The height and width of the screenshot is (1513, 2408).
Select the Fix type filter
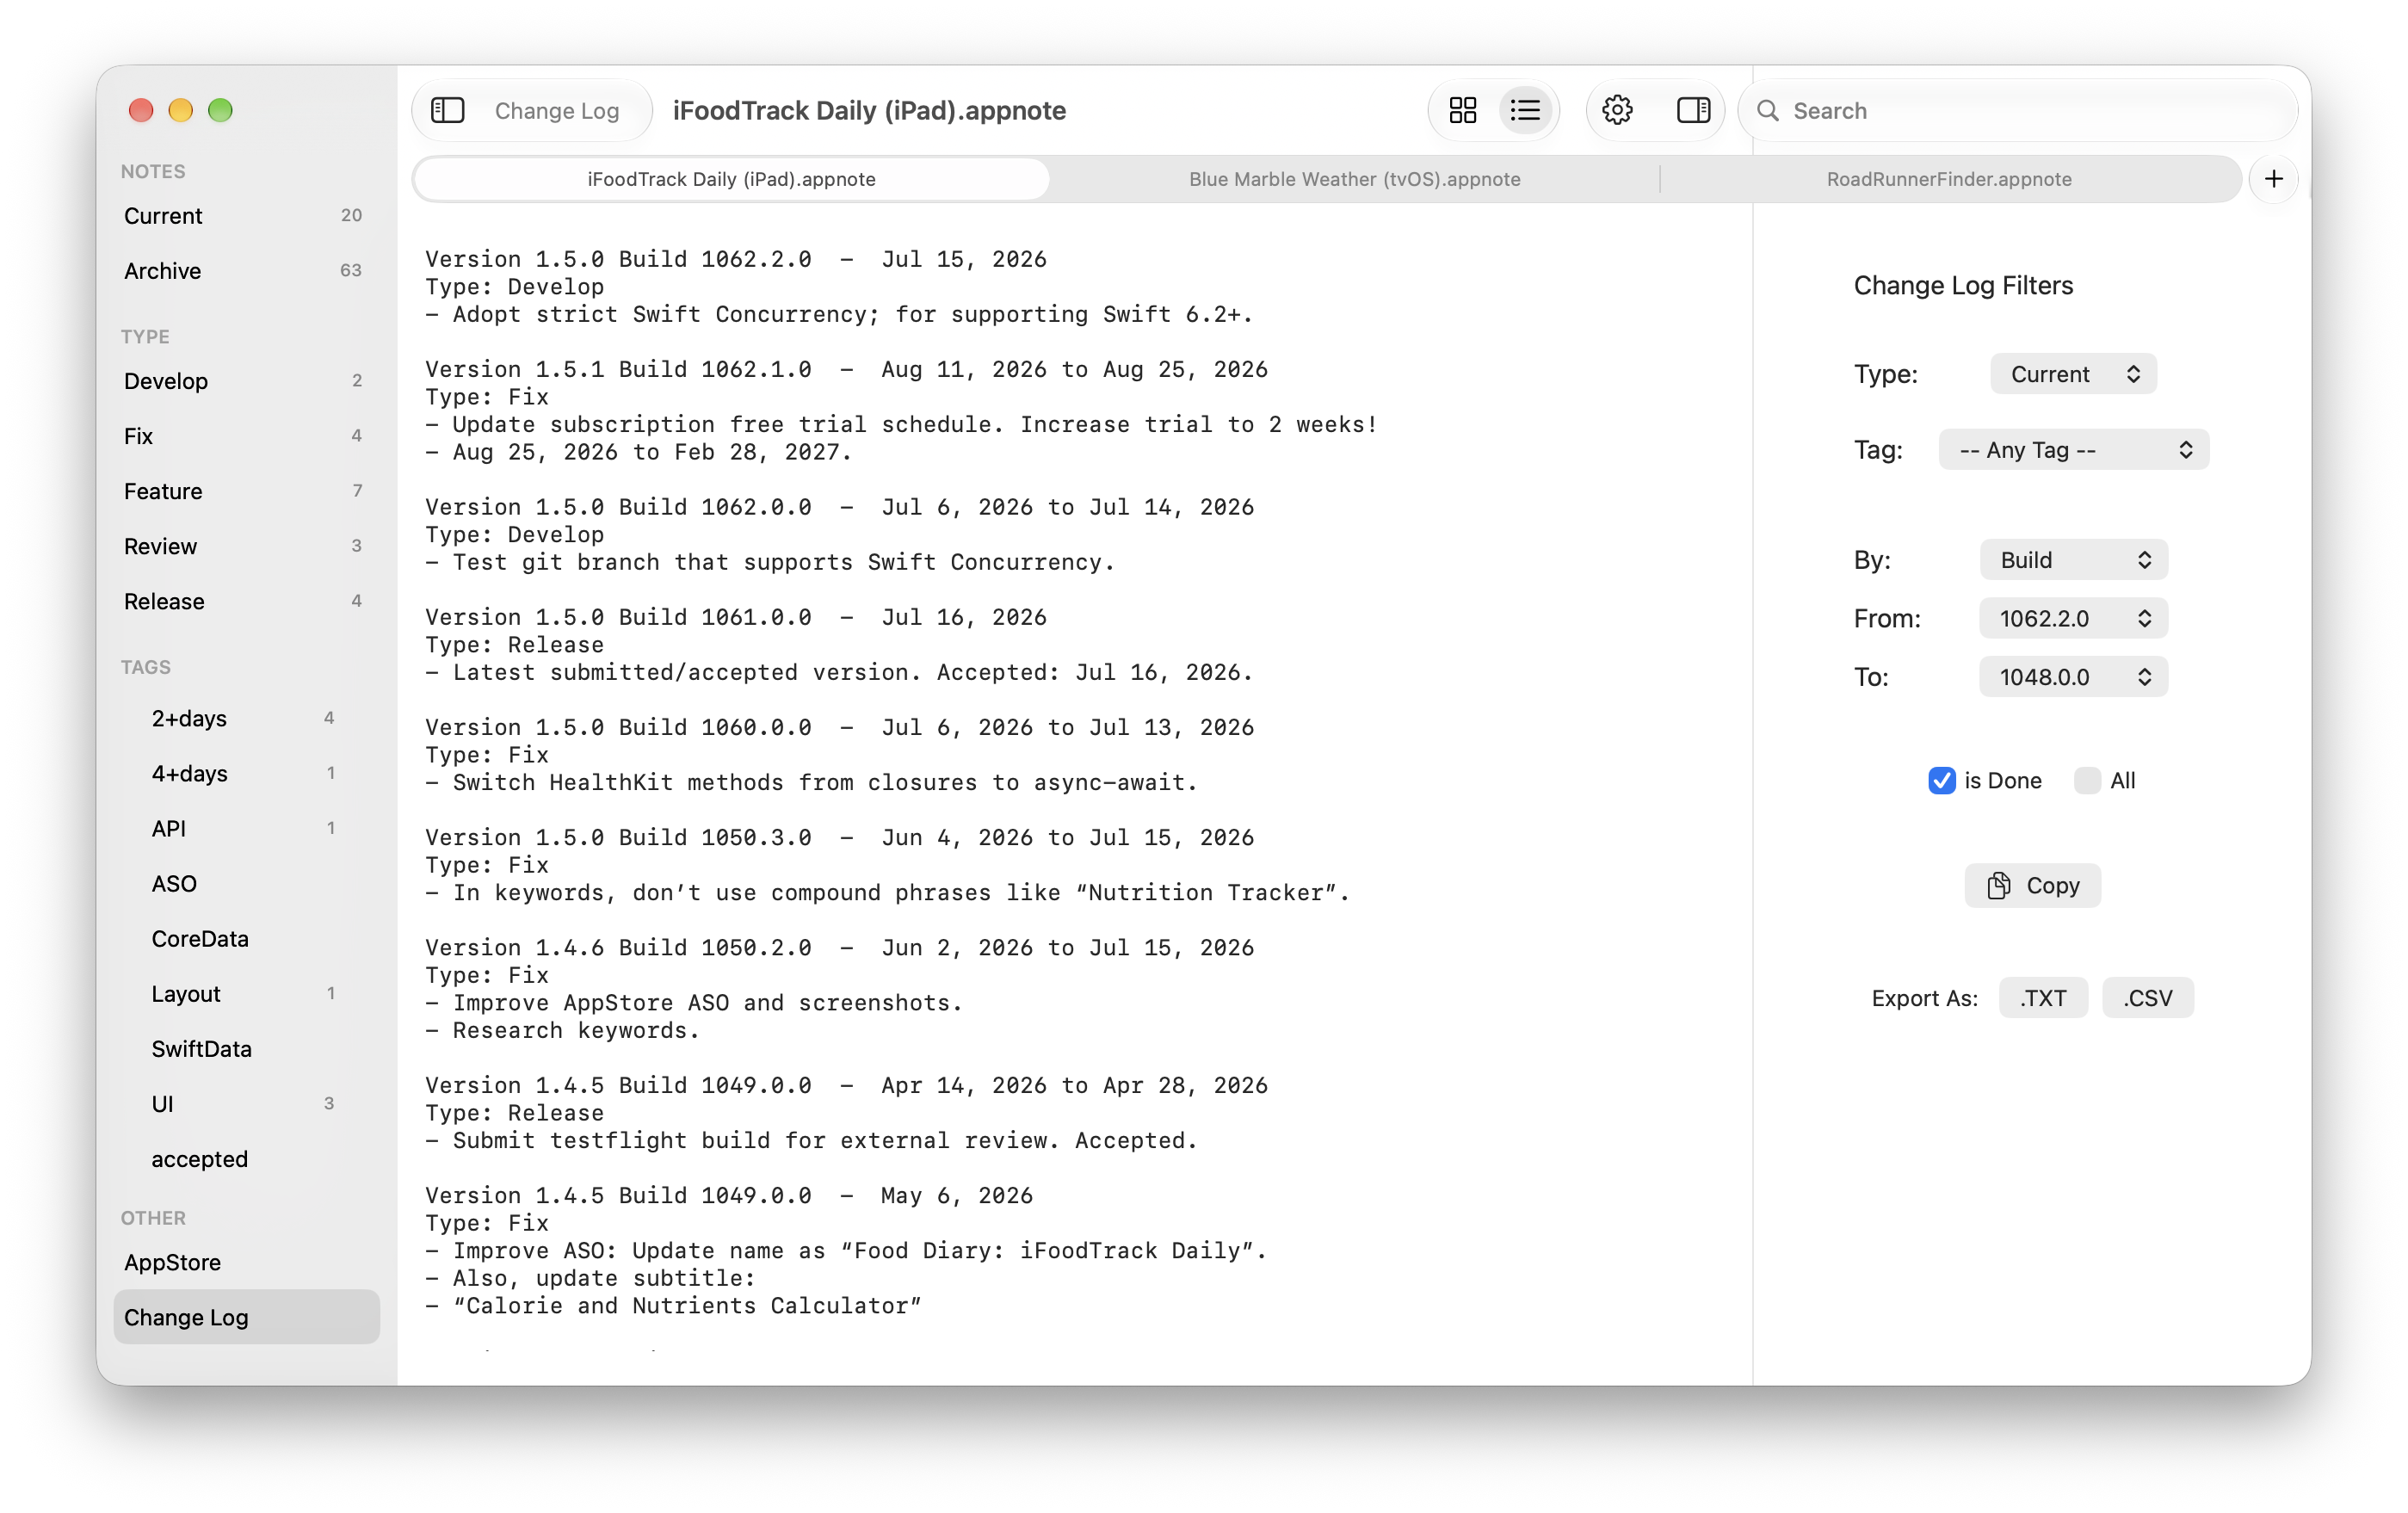tap(246, 436)
